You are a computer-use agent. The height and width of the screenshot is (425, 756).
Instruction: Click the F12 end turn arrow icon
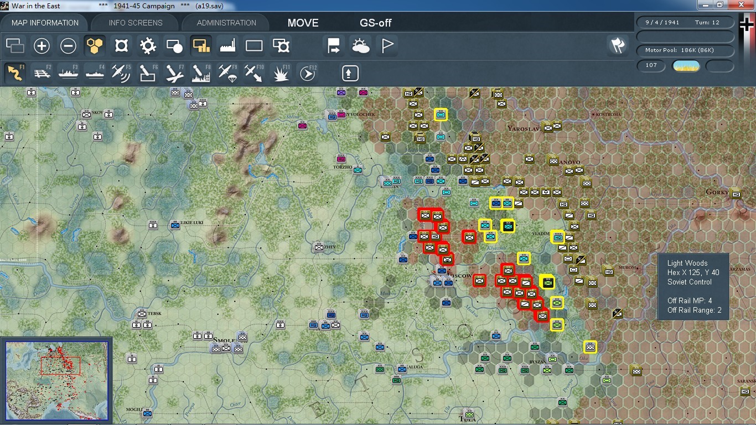pos(308,73)
